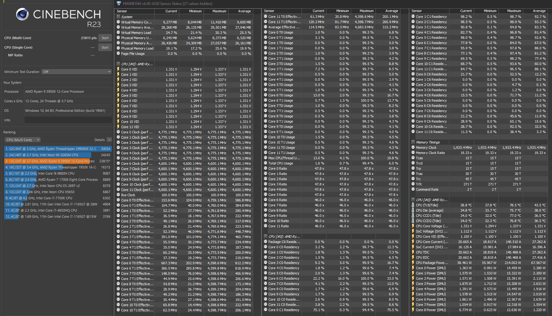552x316 pixels.
Task: Click the Core 11 VID lightning icon
Action: pos(118,127)
